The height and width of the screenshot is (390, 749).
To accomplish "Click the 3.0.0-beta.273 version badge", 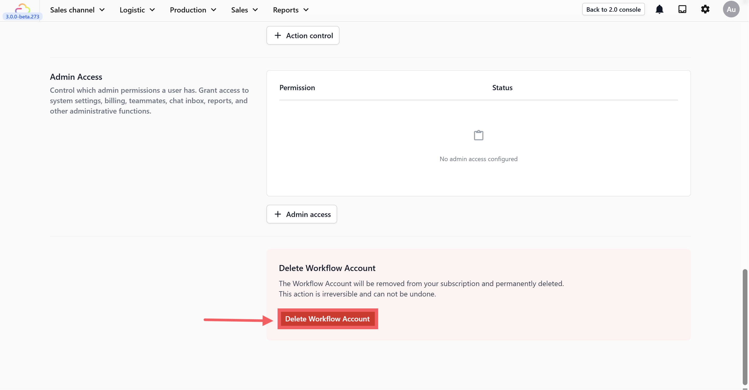I will (x=22, y=17).
